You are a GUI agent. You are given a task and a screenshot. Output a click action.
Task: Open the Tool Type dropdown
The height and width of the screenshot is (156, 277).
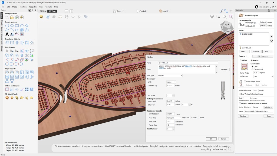tap(170, 76)
